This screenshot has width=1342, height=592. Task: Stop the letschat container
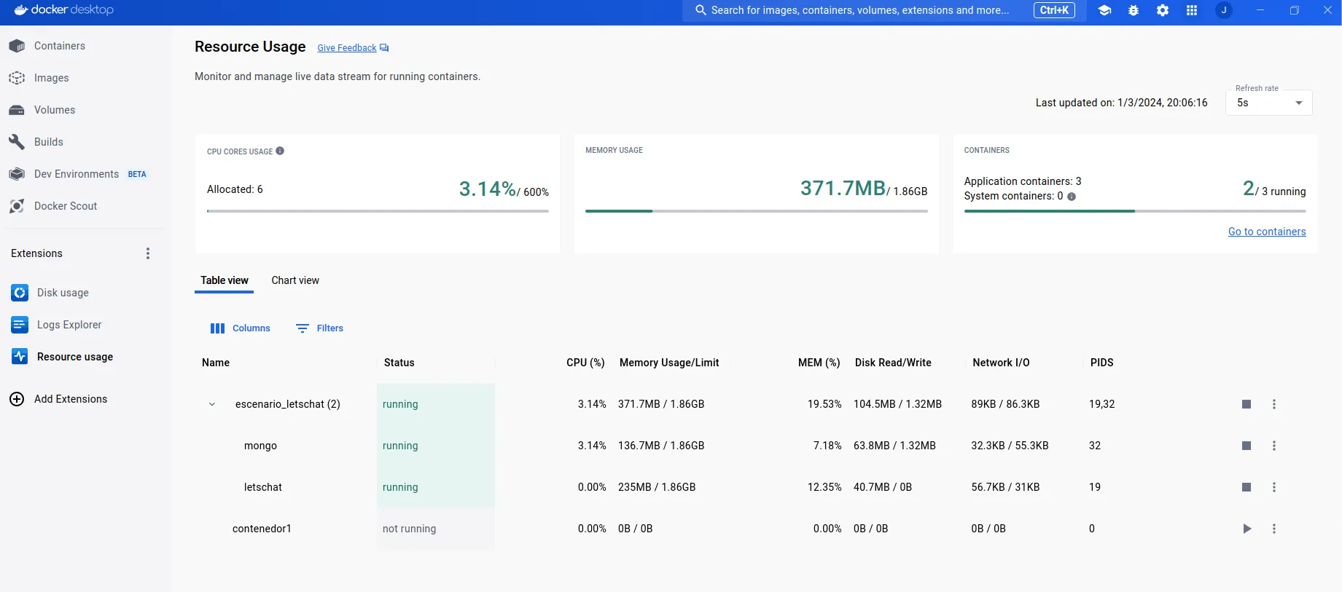tap(1247, 487)
